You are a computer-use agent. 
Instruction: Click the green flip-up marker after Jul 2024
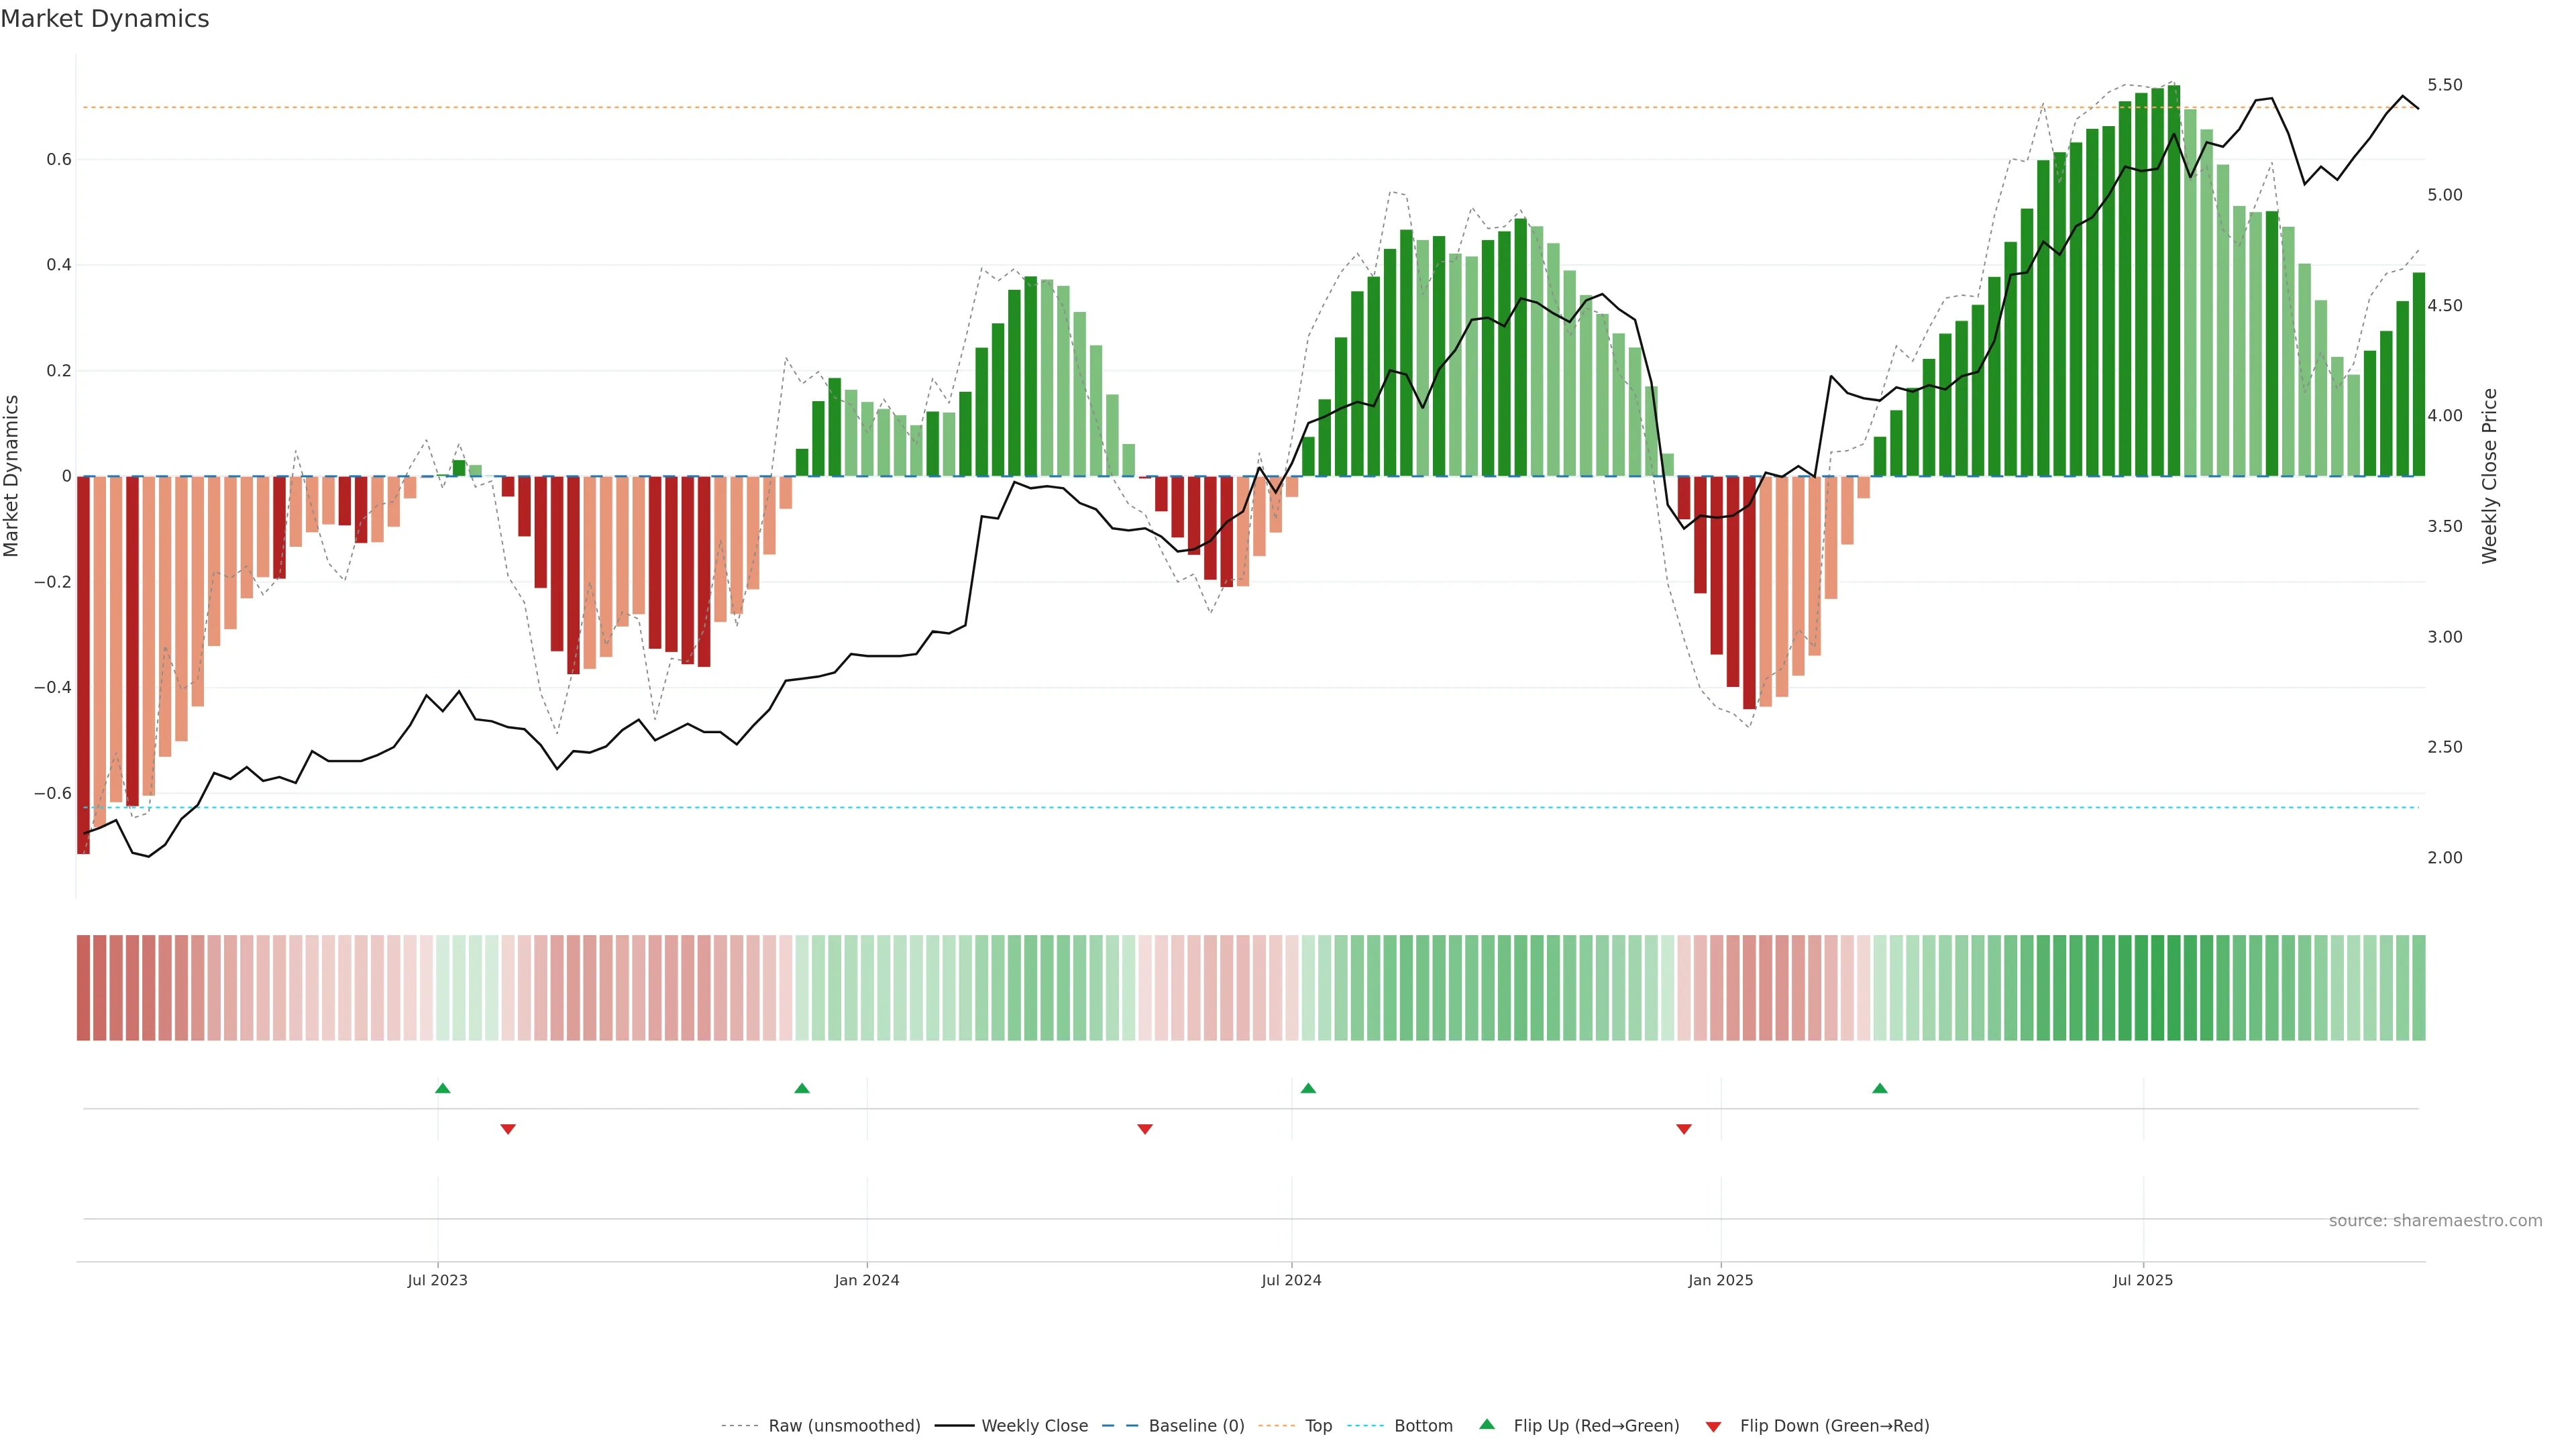(x=1308, y=1088)
